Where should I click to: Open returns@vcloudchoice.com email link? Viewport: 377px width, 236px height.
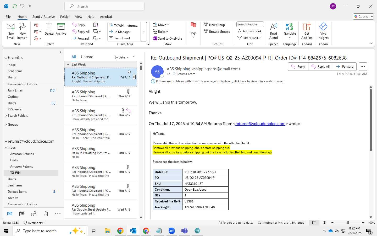(260, 124)
